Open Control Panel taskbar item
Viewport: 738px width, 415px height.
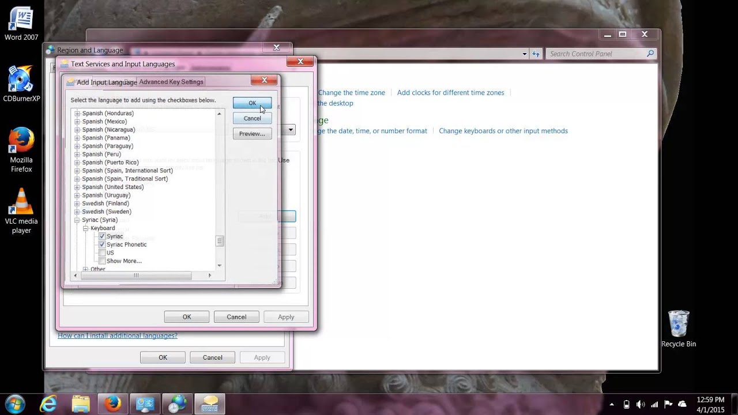pos(145,403)
